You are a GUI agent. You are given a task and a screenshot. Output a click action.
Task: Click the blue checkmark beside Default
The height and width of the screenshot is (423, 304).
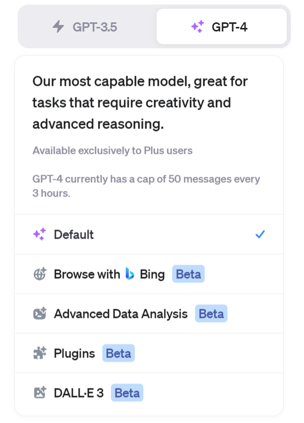click(260, 234)
